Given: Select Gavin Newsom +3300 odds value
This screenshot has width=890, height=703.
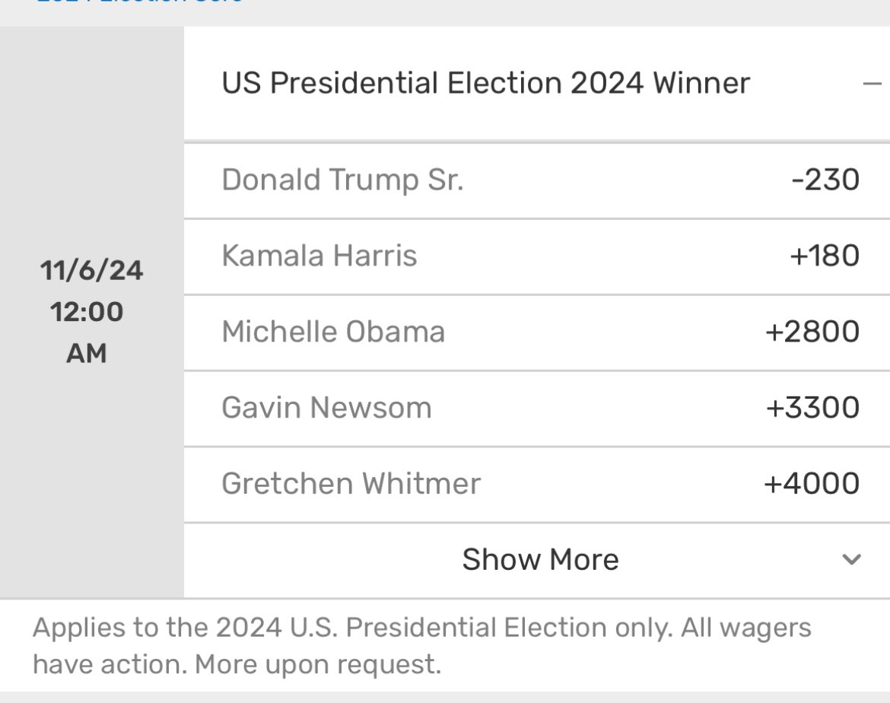Looking at the screenshot, I should [x=812, y=408].
